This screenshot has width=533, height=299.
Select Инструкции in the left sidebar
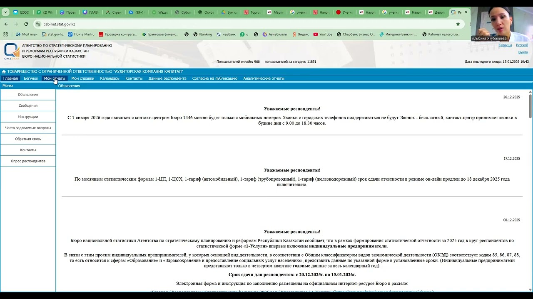[x=28, y=117]
